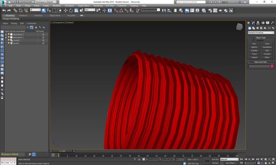Open the Standard Primitives dropdown
This screenshot has height=165, width=276.
261,33
